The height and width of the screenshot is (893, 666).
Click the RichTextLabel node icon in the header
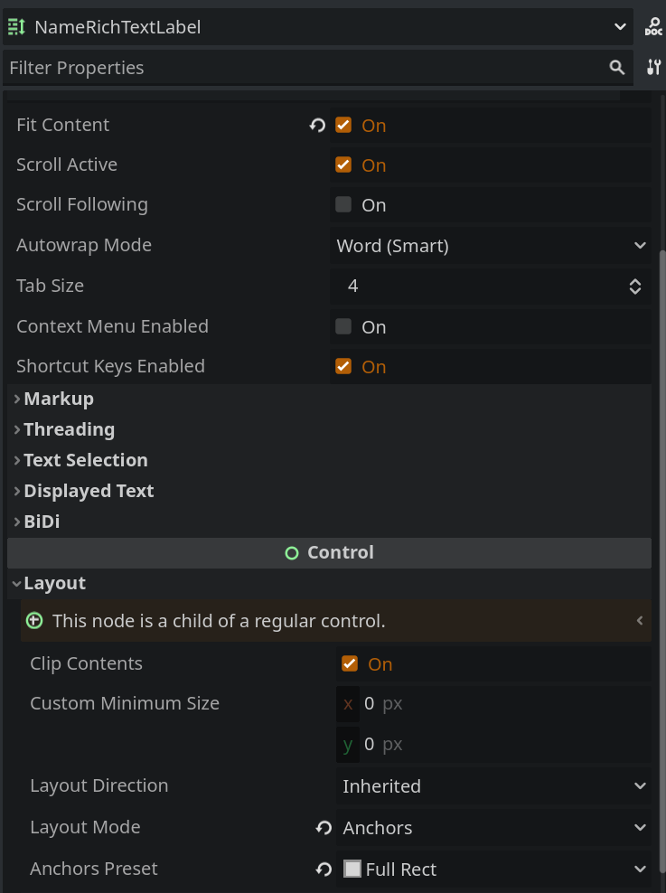click(17, 25)
